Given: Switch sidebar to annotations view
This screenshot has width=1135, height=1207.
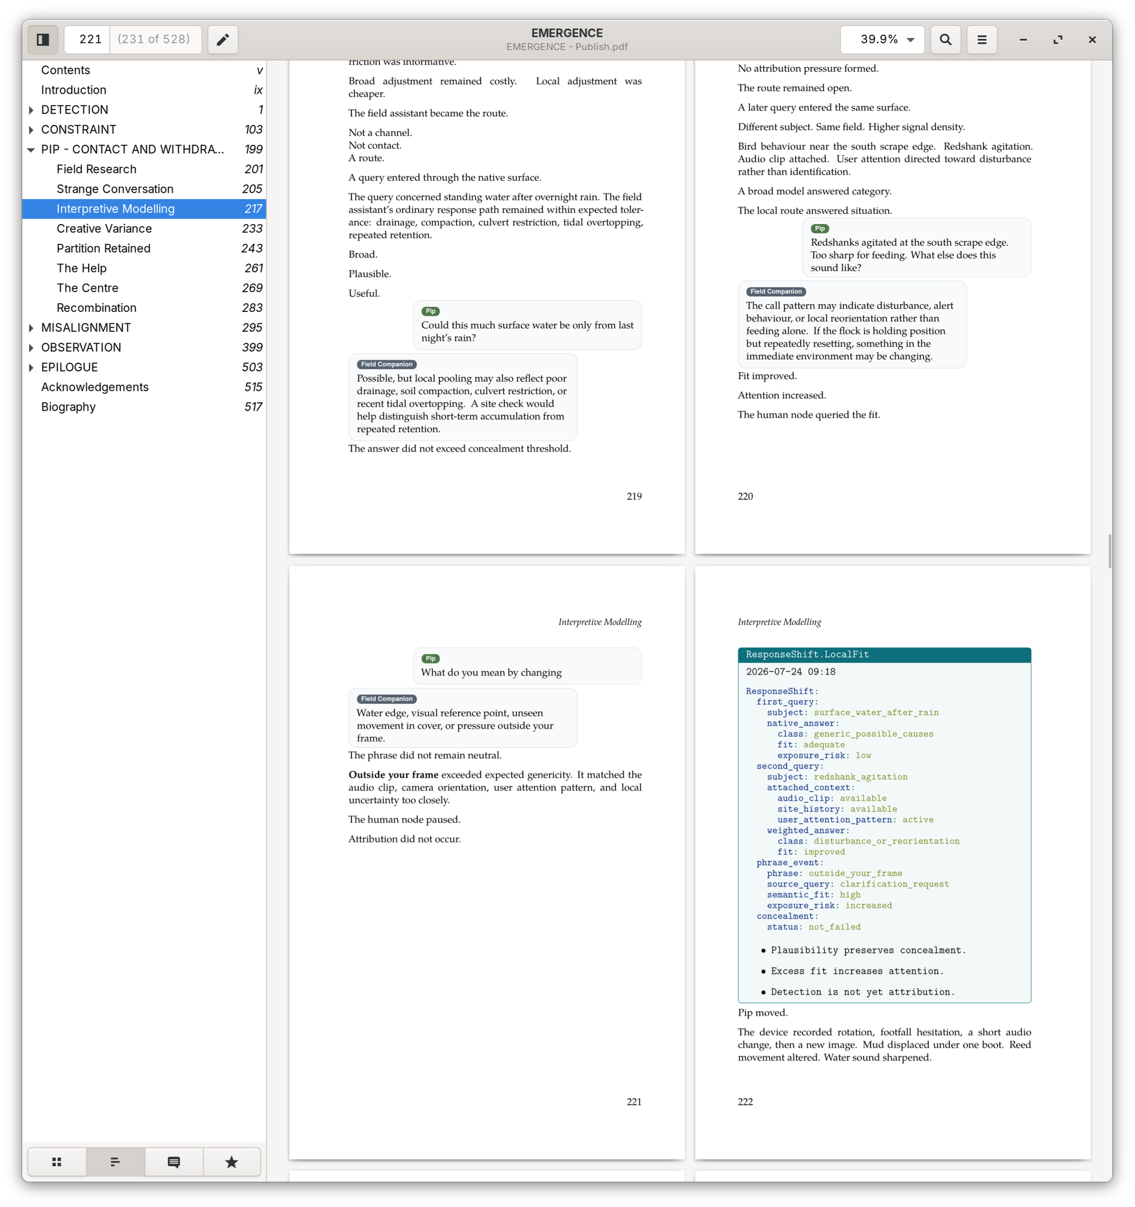Looking at the screenshot, I should pyautogui.click(x=174, y=1162).
